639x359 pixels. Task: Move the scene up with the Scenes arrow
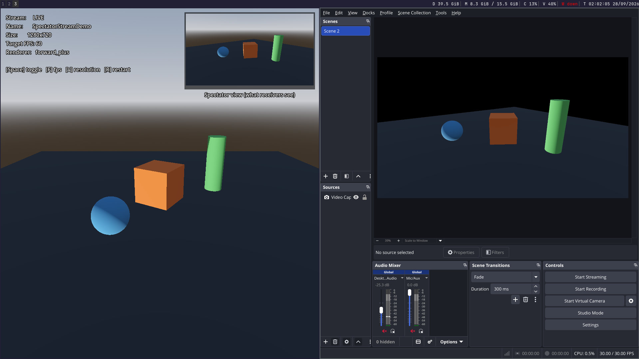[358, 176]
